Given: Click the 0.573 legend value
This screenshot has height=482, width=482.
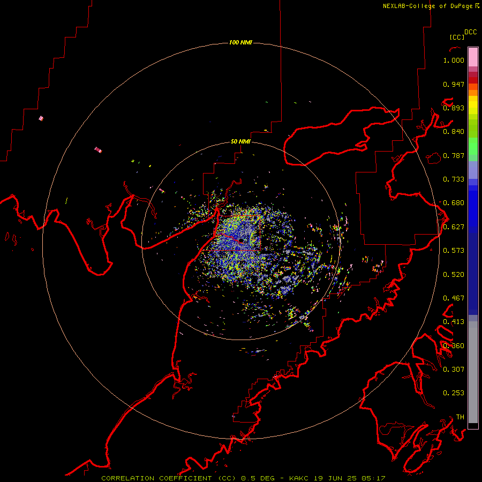Looking at the screenshot, I should tap(454, 251).
